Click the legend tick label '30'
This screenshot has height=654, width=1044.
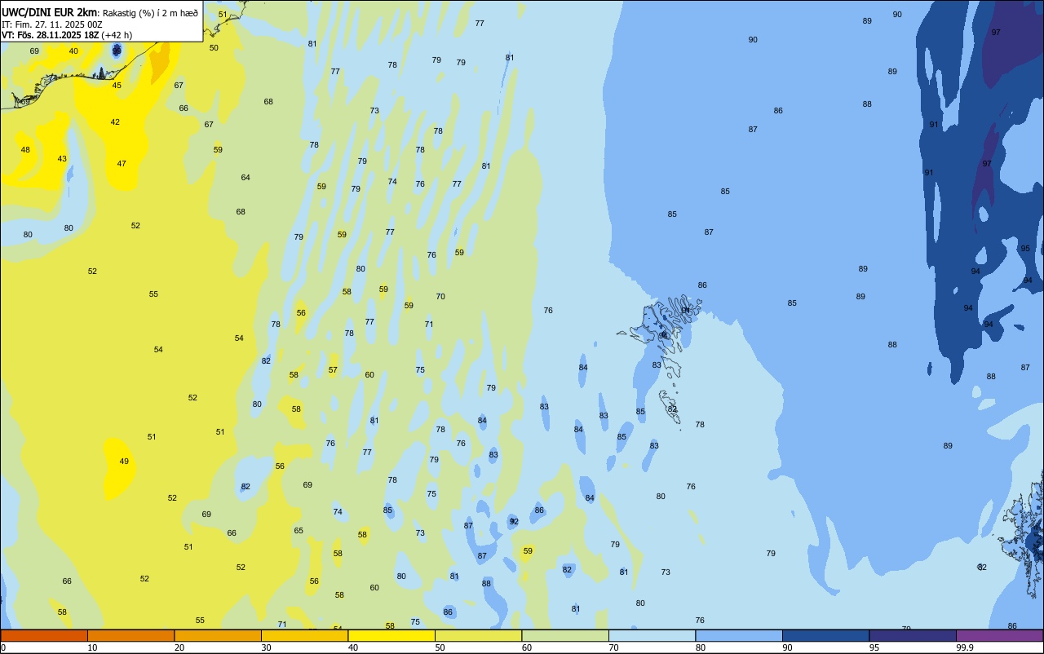[266, 647]
